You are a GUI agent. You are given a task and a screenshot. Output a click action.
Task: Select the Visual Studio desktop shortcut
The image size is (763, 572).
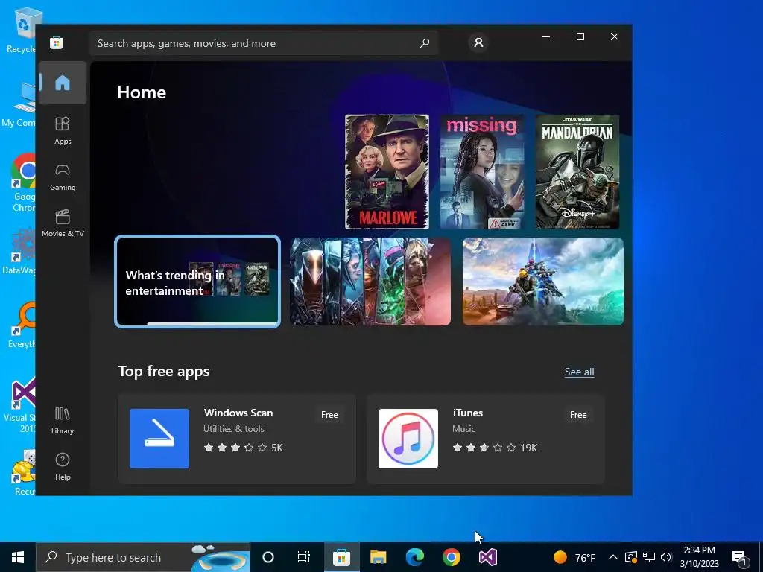(20, 404)
